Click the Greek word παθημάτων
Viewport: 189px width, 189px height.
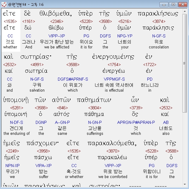click(x=94, y=100)
